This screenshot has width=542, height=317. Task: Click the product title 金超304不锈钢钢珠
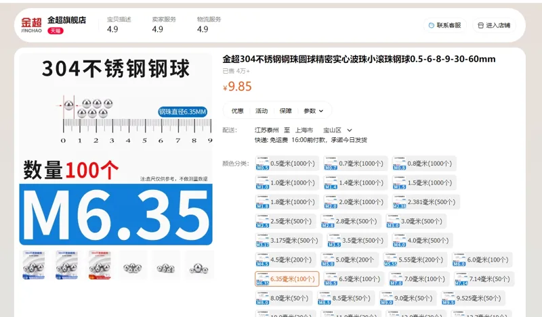[x=359, y=59]
